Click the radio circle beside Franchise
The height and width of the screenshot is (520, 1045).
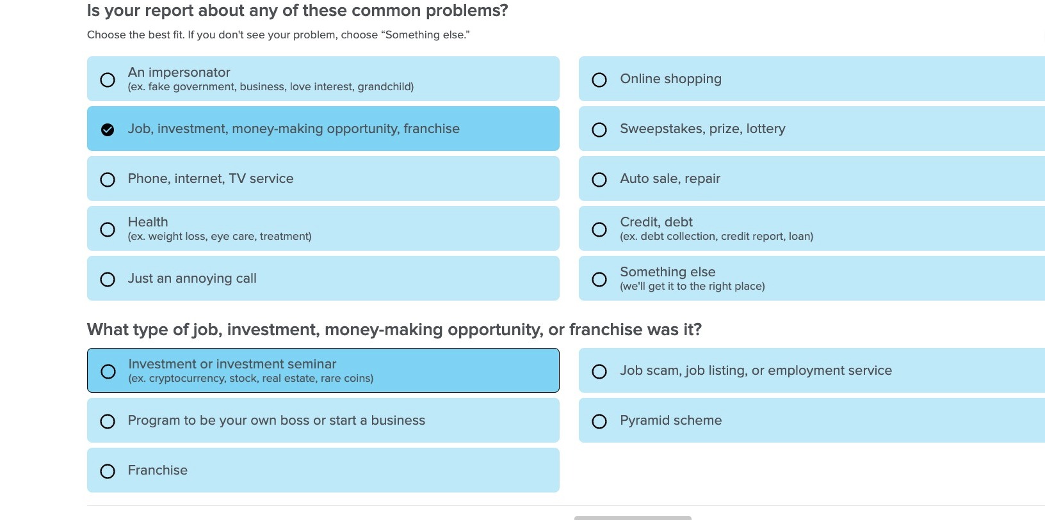pos(108,471)
